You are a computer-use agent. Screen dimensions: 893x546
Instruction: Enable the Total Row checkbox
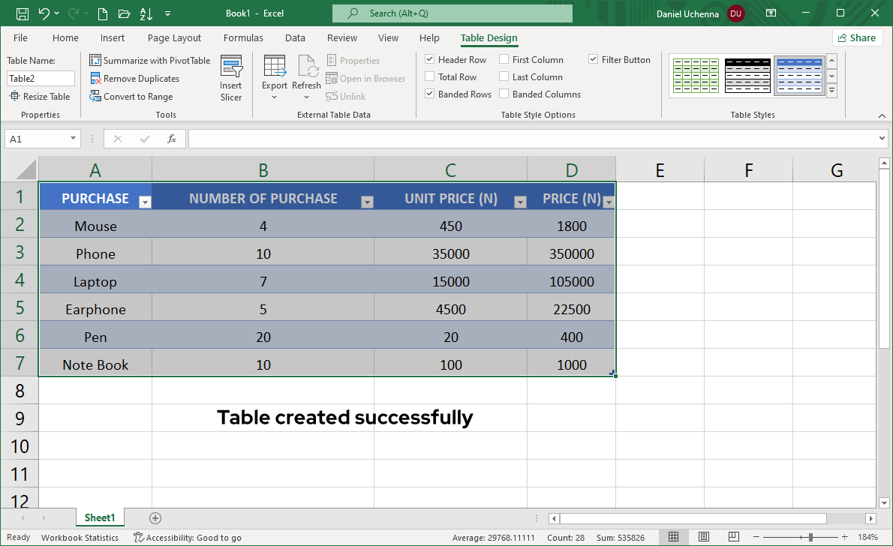pyautogui.click(x=430, y=76)
